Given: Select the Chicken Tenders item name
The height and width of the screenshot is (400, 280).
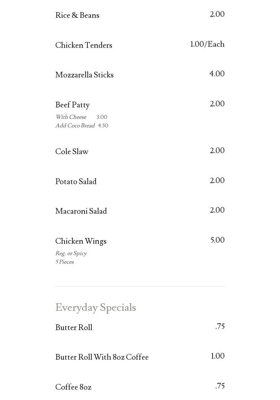Looking at the screenshot, I should click(83, 45).
